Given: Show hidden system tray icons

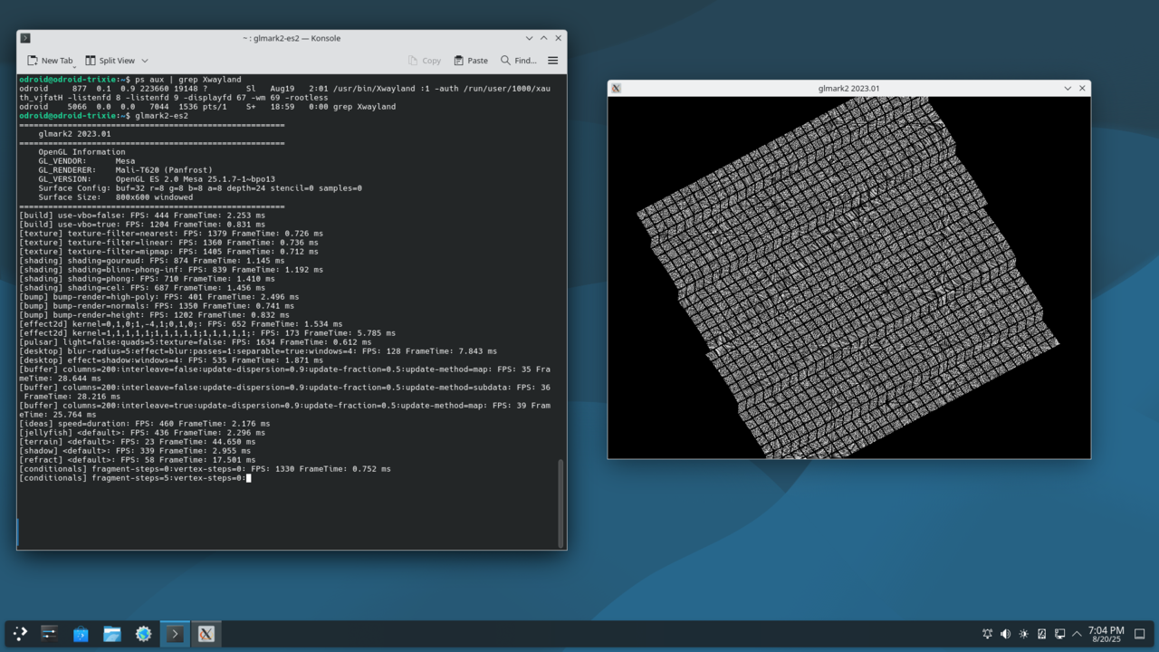Looking at the screenshot, I should [x=1077, y=634].
